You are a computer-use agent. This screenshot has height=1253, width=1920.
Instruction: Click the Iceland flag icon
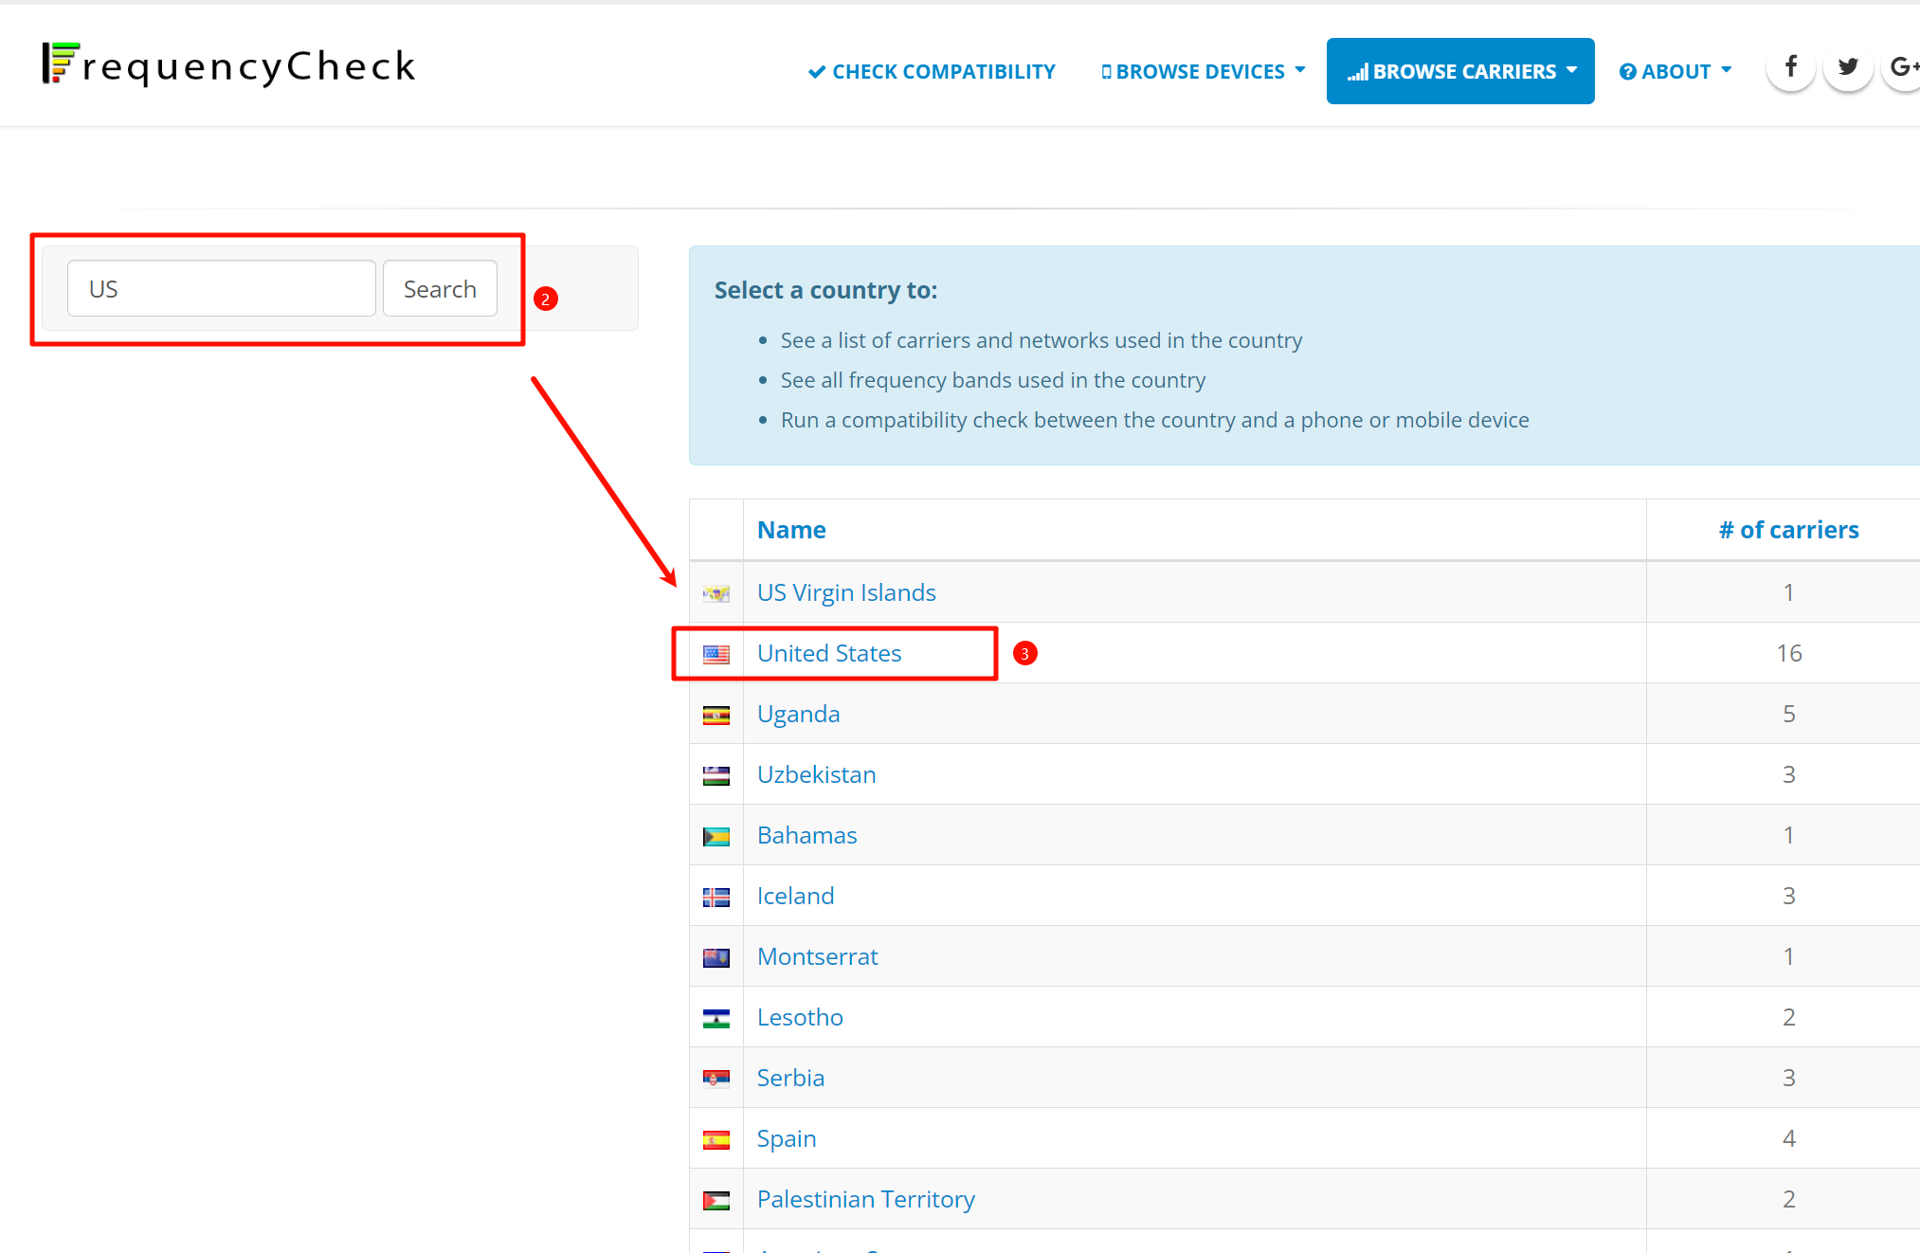(715, 897)
